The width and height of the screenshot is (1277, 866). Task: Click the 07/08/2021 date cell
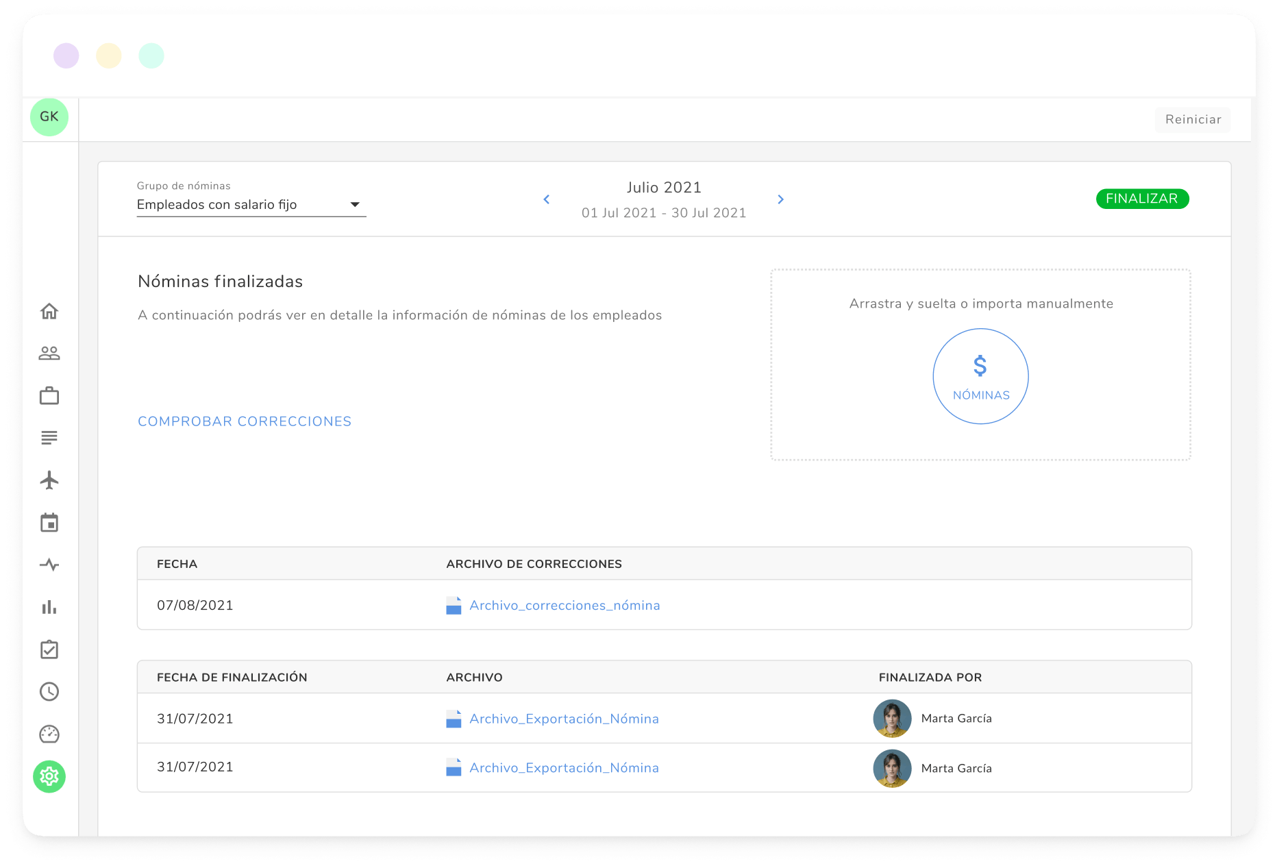click(195, 606)
